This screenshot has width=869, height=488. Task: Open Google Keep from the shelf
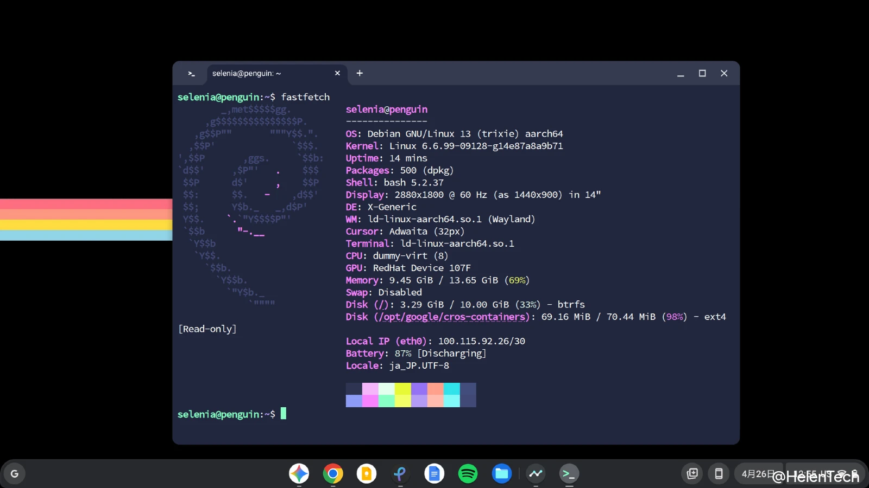pos(367,473)
